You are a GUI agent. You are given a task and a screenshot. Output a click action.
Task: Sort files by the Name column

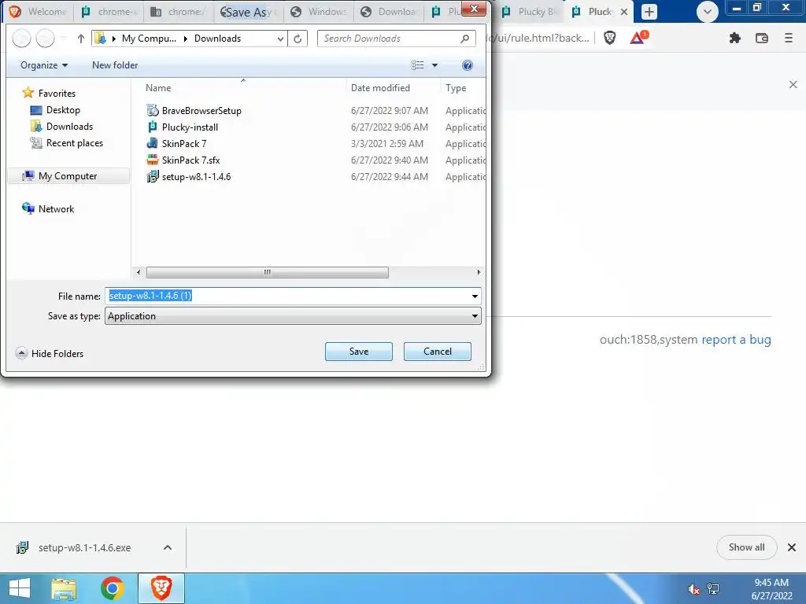pos(158,88)
